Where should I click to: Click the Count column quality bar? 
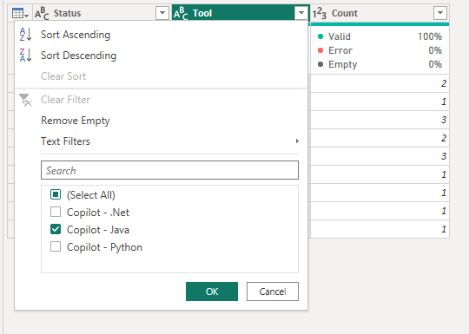pyautogui.click(x=380, y=24)
